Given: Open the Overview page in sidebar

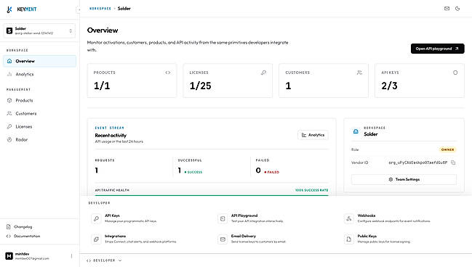Looking at the screenshot, I should pos(39,61).
